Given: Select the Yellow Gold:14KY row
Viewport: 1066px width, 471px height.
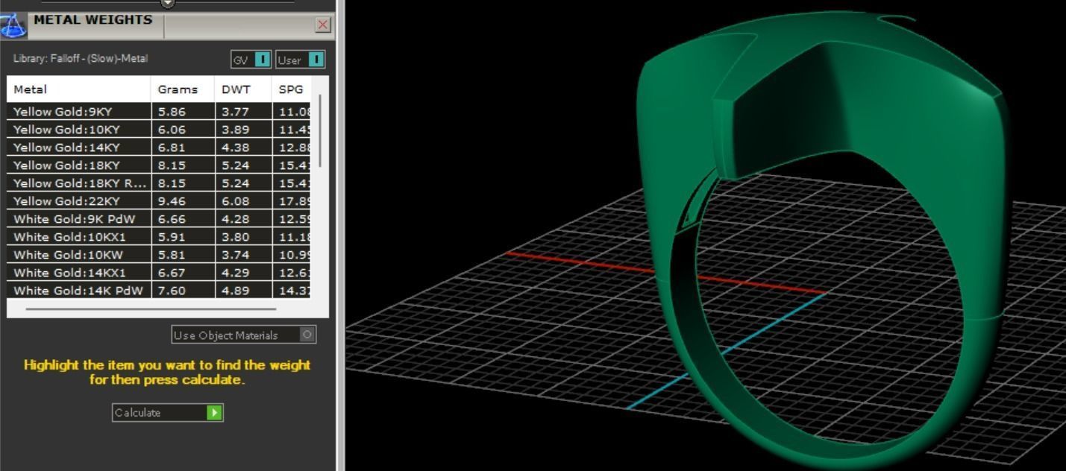Looking at the screenshot, I should (159, 148).
